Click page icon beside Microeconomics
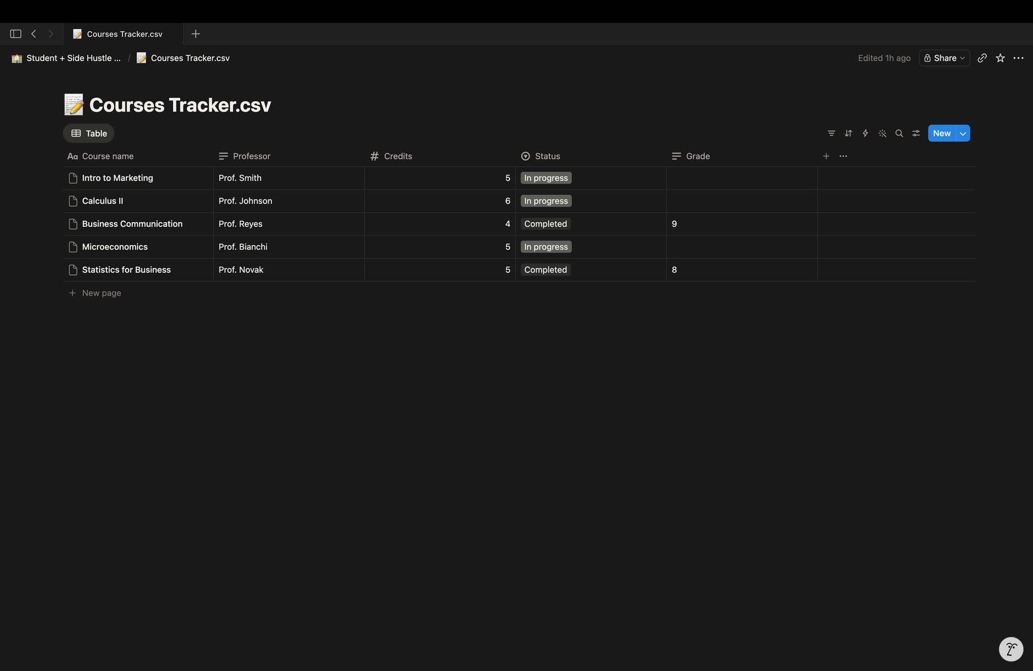 click(73, 247)
